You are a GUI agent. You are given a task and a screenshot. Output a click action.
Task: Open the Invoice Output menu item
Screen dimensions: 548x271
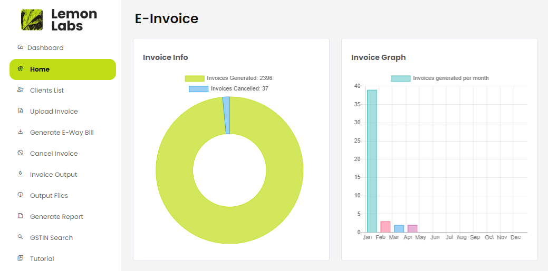[x=53, y=175]
